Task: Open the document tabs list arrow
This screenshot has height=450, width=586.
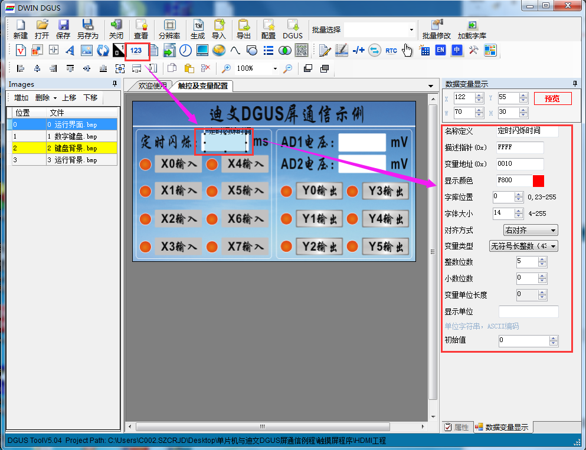Action: (x=431, y=86)
